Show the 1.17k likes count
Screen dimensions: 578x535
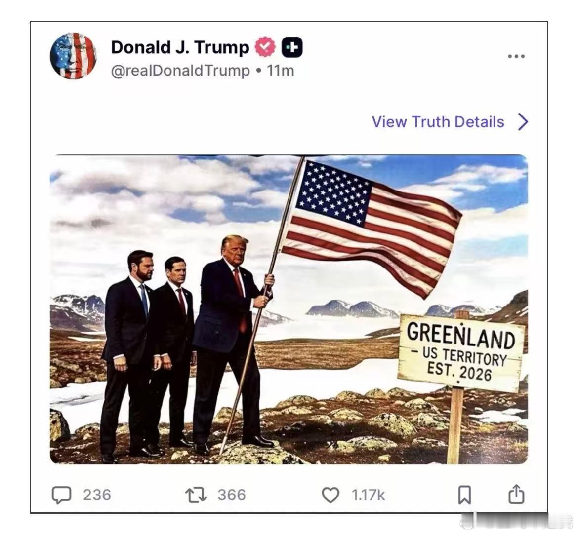(x=368, y=495)
